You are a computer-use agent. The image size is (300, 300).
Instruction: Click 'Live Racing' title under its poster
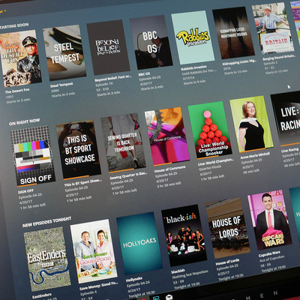289,151
